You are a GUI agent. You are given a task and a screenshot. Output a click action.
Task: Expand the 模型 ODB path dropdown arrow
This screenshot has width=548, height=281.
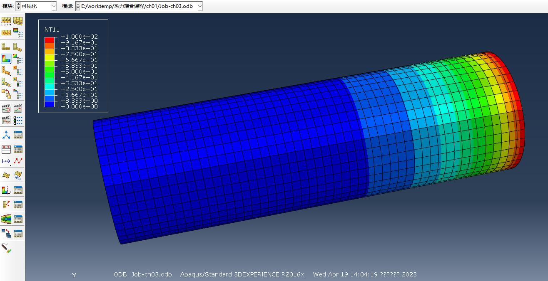200,6
